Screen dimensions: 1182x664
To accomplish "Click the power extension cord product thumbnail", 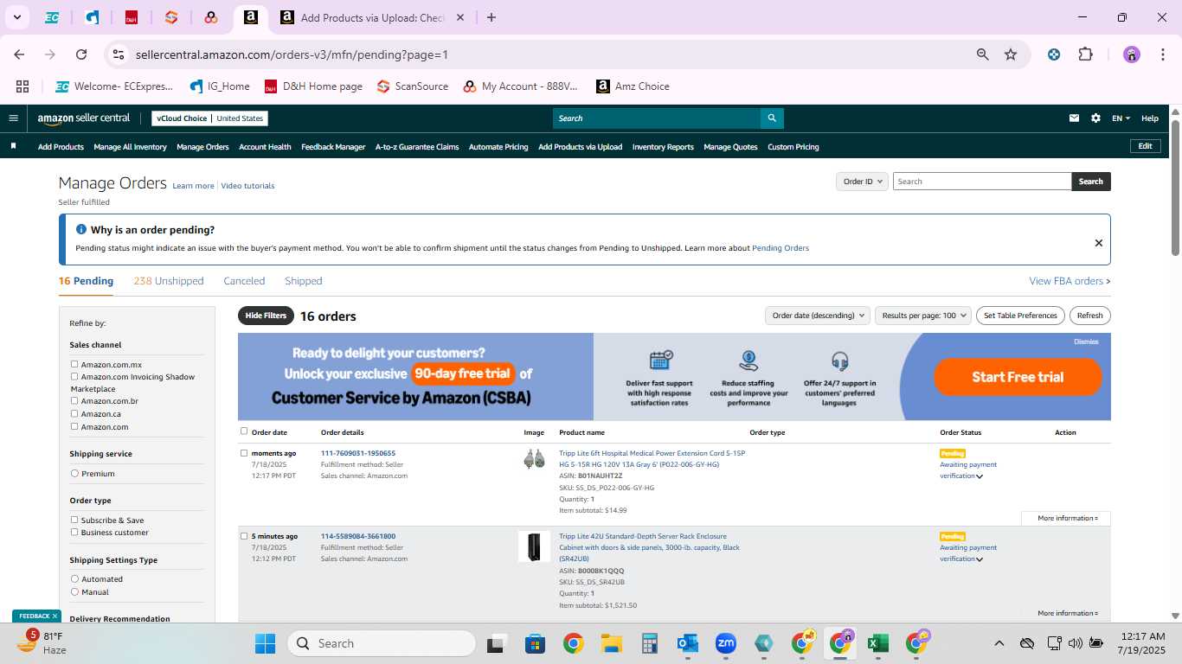I will [534, 459].
